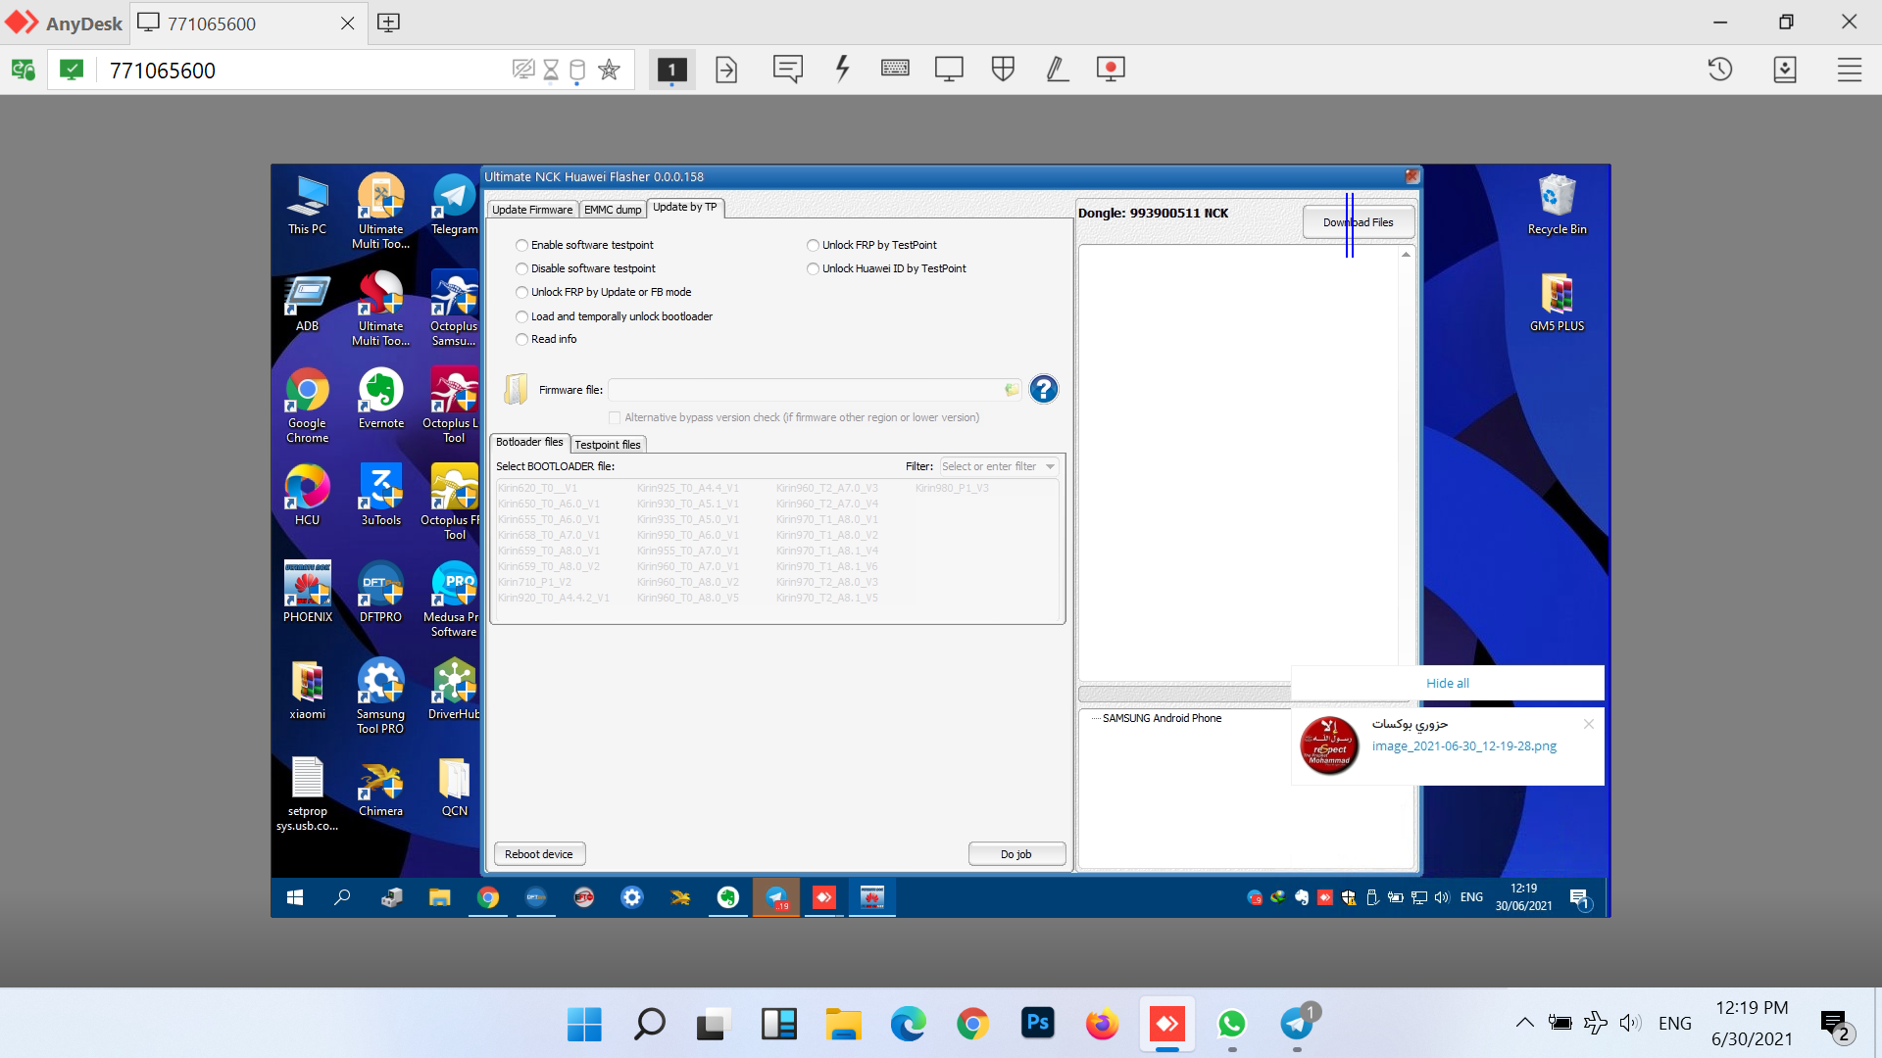Select Update by TP tab

click(685, 208)
